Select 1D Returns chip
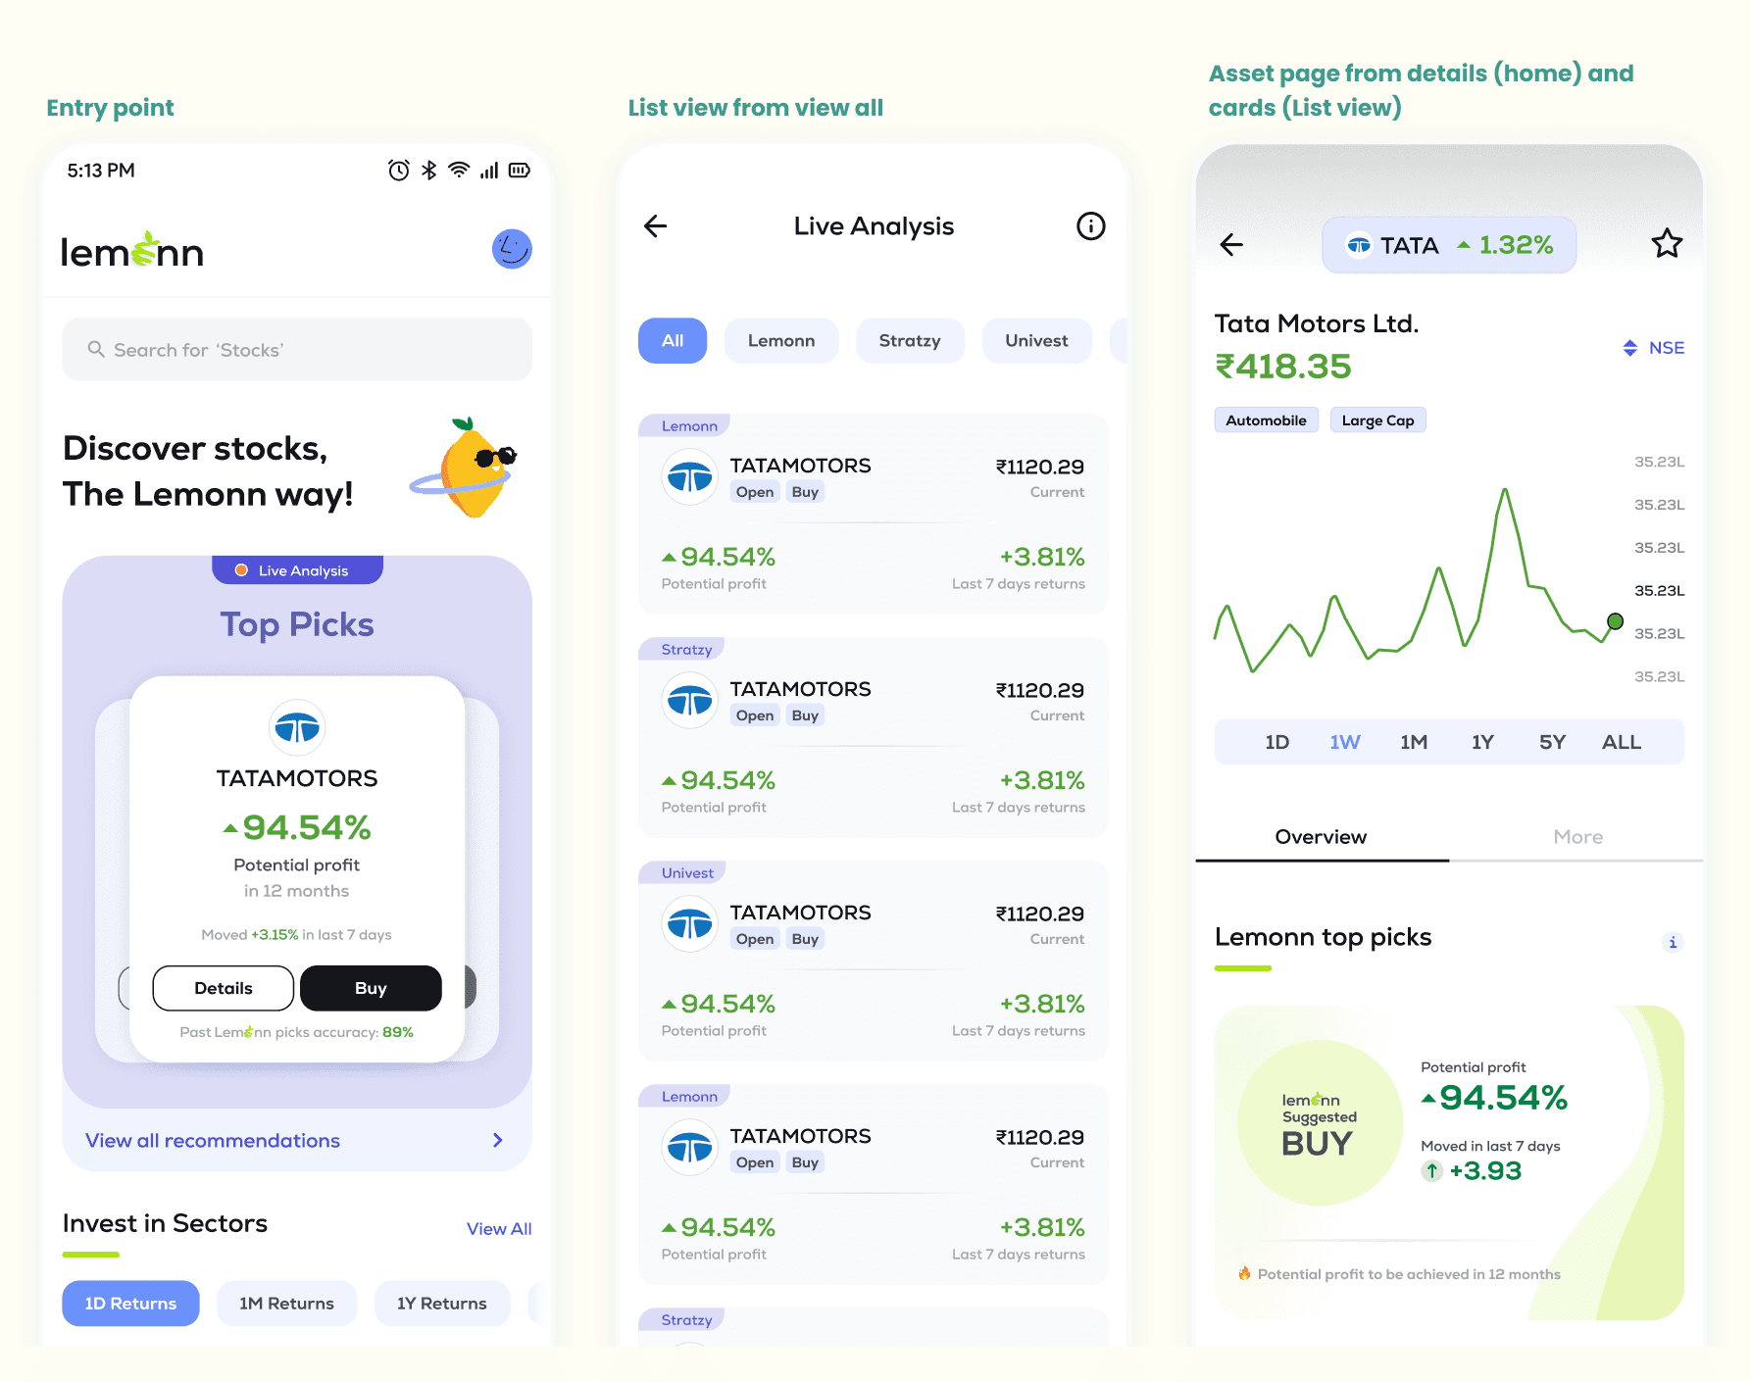This screenshot has height=1382, width=1751. pos(130,1303)
